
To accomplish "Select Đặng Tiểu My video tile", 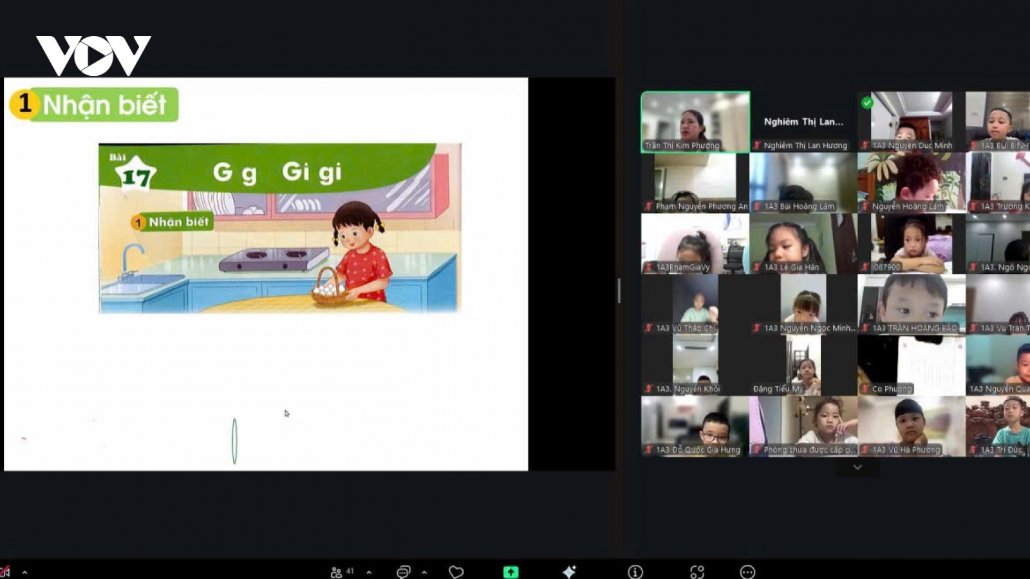I will tap(803, 365).
